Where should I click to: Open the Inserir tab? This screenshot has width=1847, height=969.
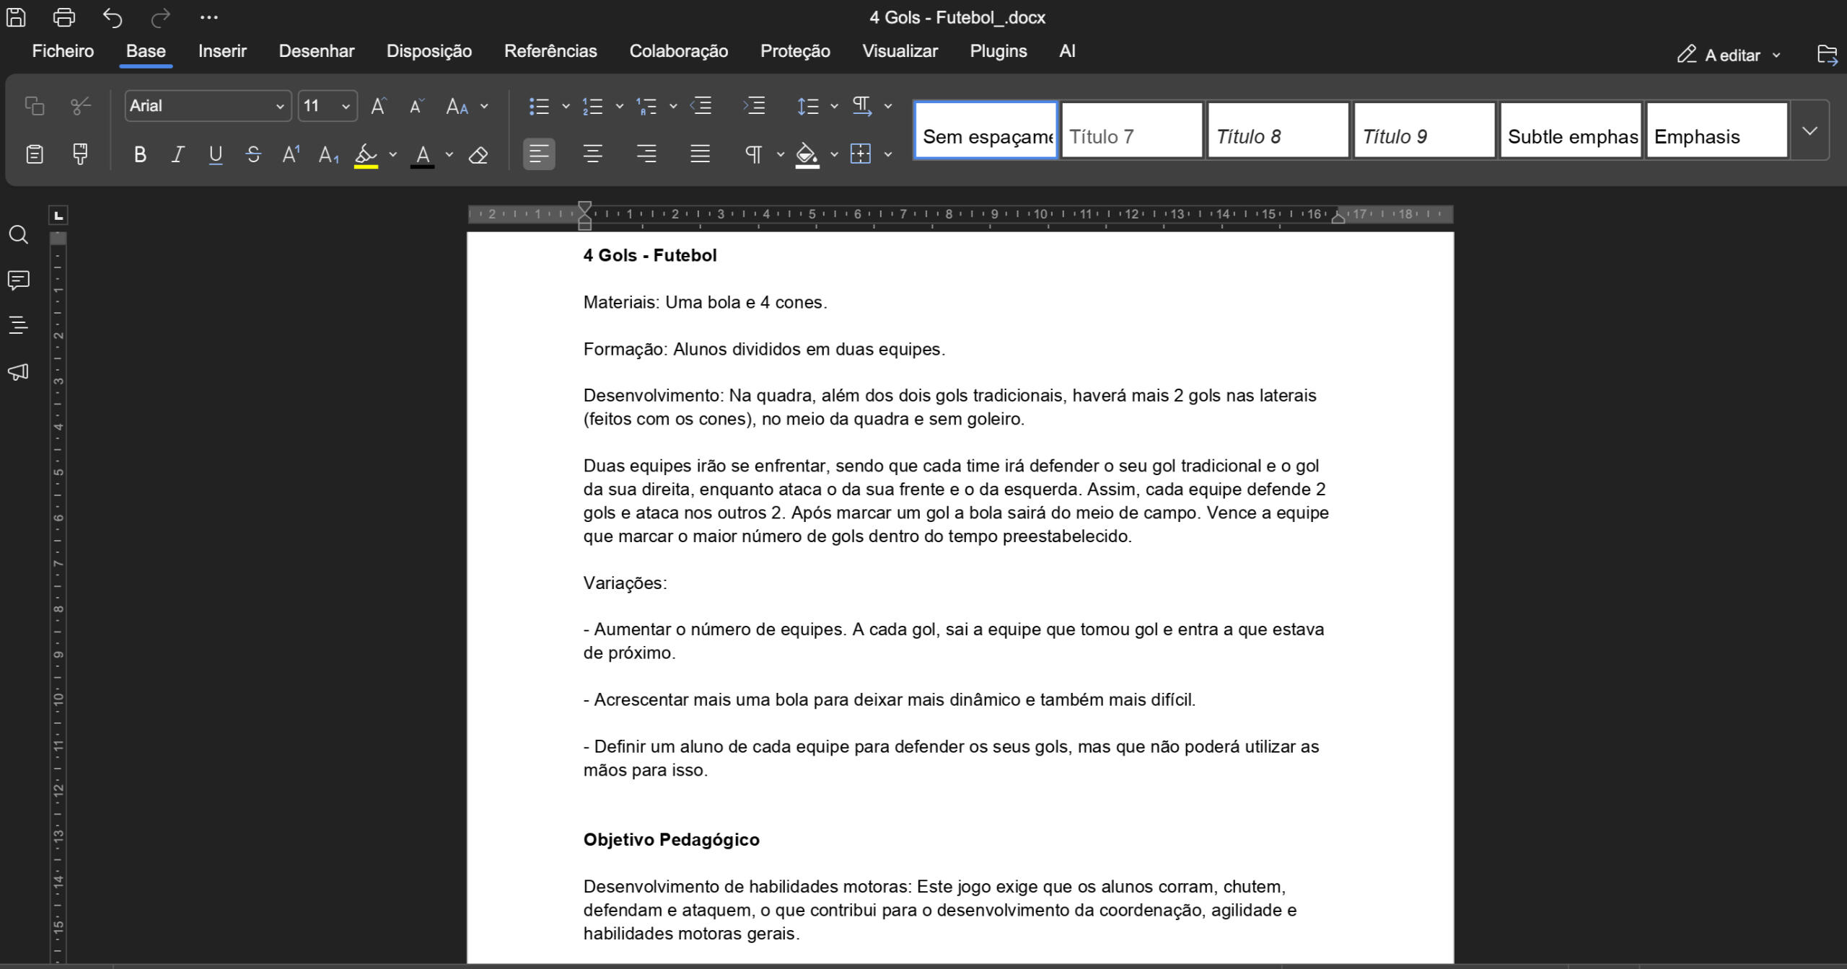click(222, 51)
